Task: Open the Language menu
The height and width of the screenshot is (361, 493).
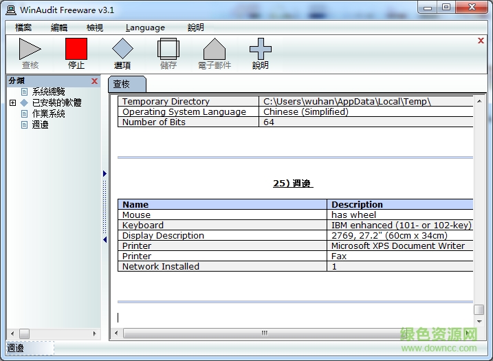Action: point(145,28)
